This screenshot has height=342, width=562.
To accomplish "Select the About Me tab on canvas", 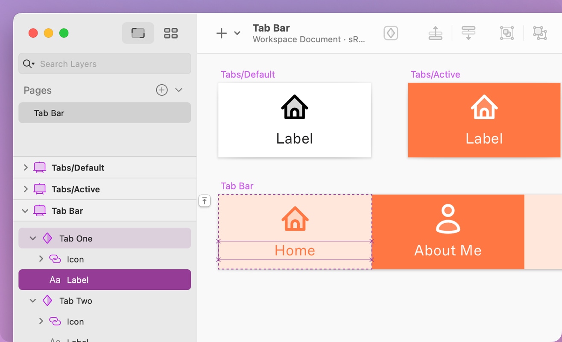I will (448, 232).
